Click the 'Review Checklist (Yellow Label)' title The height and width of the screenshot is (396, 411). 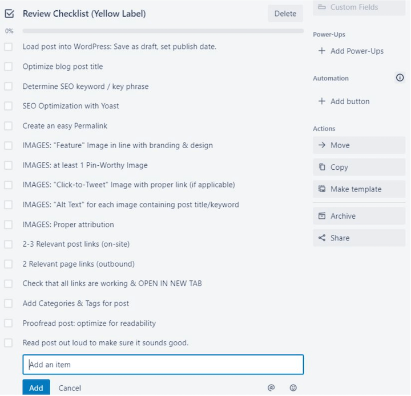point(84,14)
